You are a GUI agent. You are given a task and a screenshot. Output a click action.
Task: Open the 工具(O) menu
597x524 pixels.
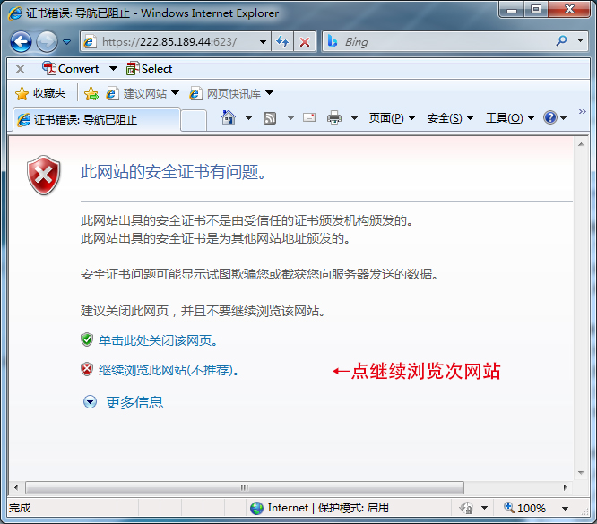tap(510, 118)
